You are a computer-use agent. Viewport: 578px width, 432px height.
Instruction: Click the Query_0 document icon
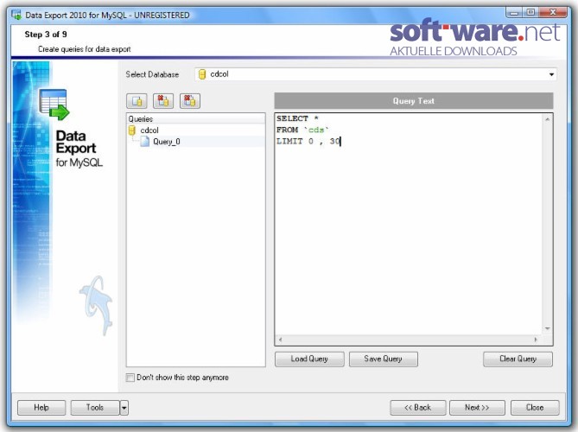145,142
